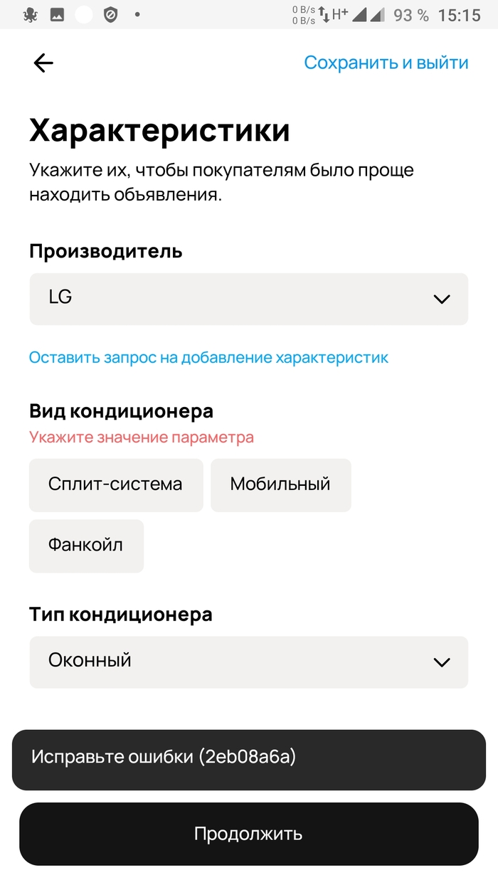498x885 pixels.
Task: Open Оставить запрос на добавление характеристик link
Action: click(208, 357)
